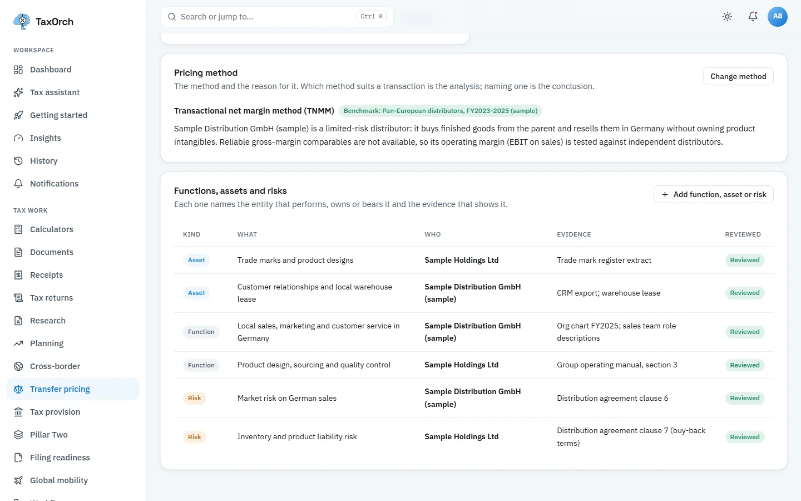Click the Benchmark Pan-European distributors badge
The width and height of the screenshot is (801, 501).
(x=441, y=111)
